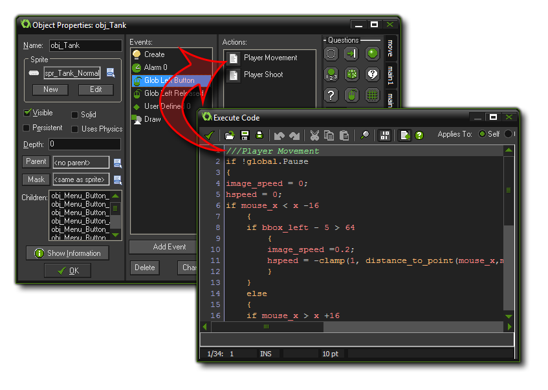This screenshot has height=390, width=548.
Task: Click the Add Event button
Action: pyautogui.click(x=170, y=247)
